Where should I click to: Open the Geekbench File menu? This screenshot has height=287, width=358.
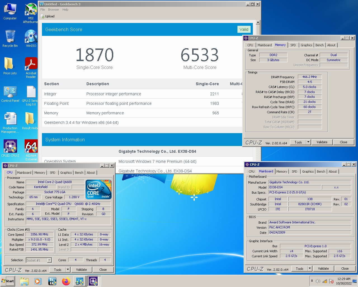click(43, 10)
